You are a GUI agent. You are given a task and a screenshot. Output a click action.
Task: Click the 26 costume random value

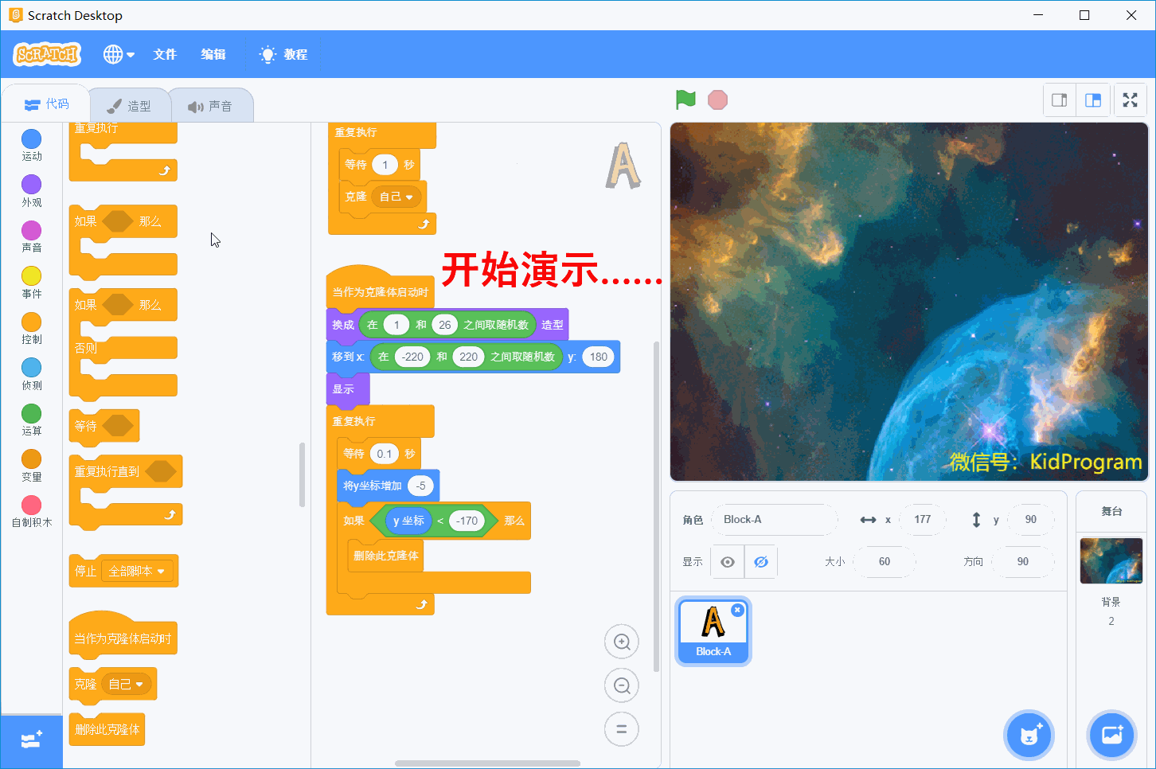[x=445, y=325]
